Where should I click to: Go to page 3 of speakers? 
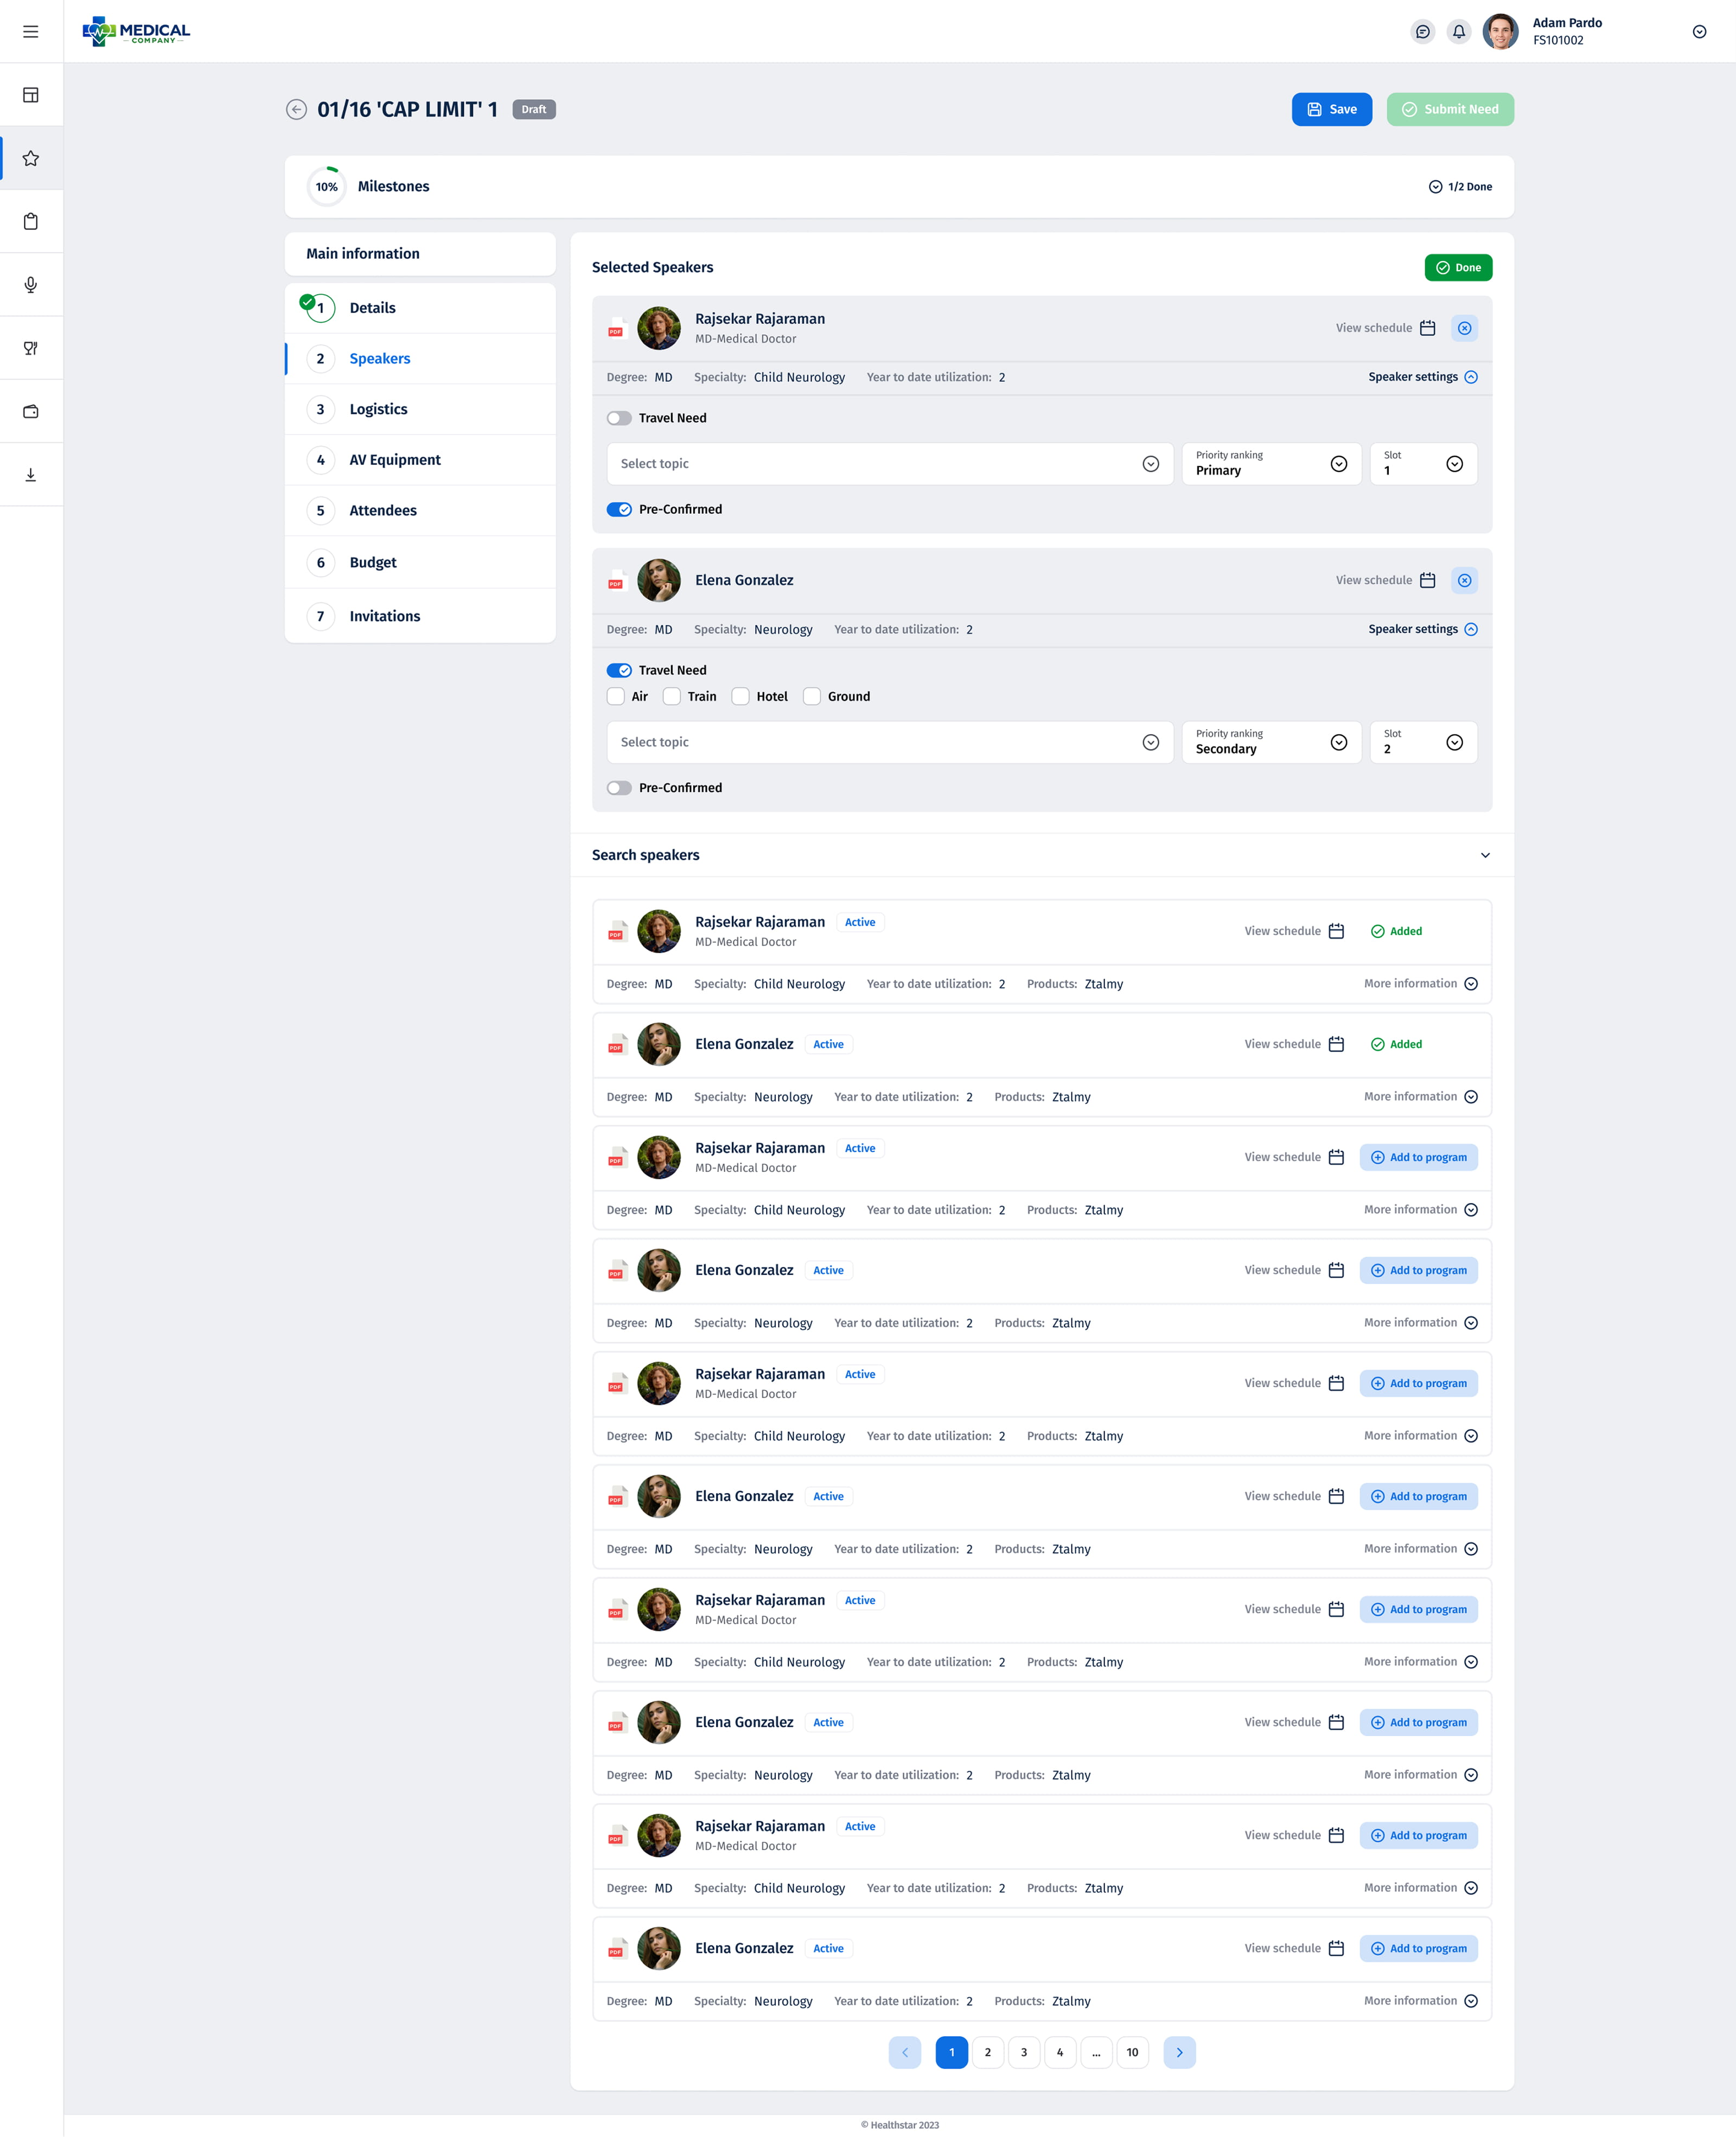click(1023, 2053)
